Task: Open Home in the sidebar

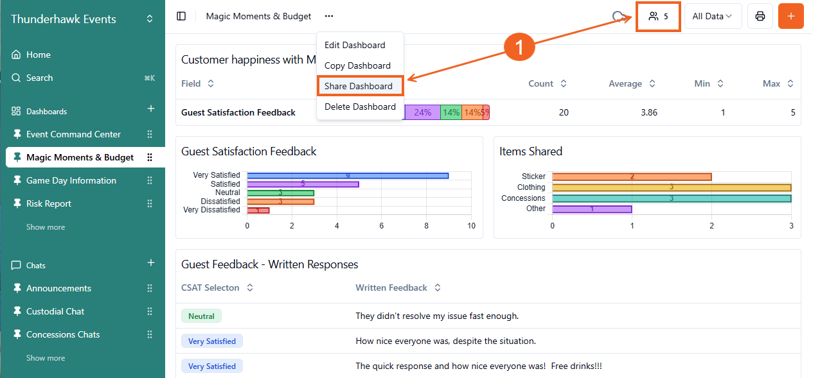Action: 39,55
